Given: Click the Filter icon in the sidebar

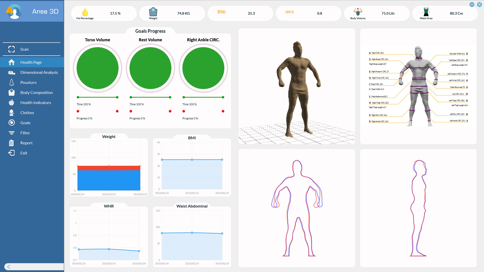Looking at the screenshot, I should click(11, 133).
